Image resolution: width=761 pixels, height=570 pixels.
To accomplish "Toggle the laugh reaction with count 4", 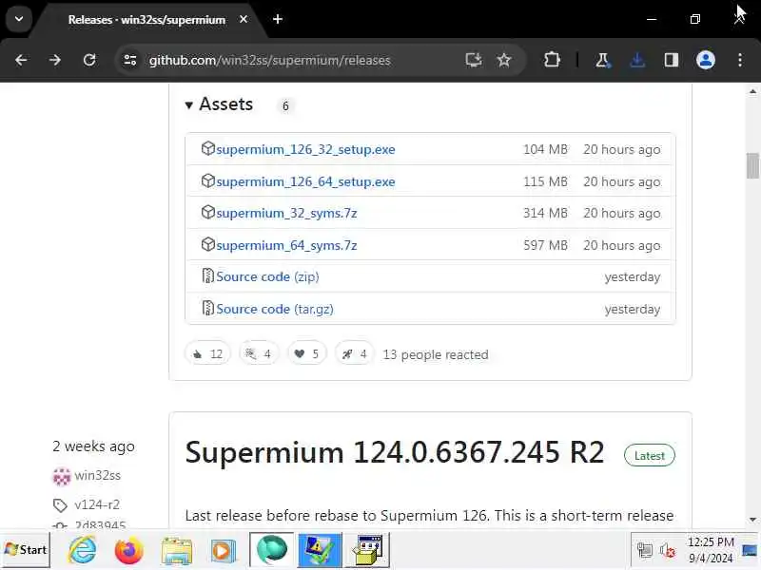I will [x=259, y=353].
